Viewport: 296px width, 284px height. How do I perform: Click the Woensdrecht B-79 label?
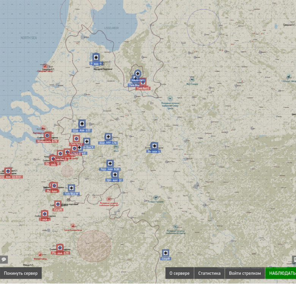tap(47, 141)
